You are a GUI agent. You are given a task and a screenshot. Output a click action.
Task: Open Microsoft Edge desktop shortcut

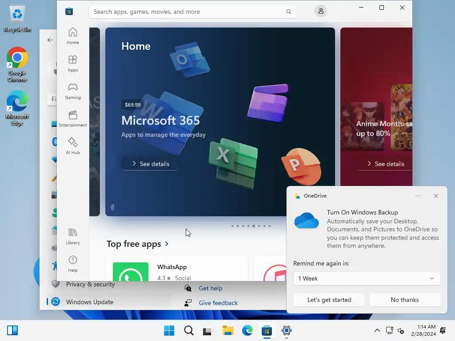point(17,108)
